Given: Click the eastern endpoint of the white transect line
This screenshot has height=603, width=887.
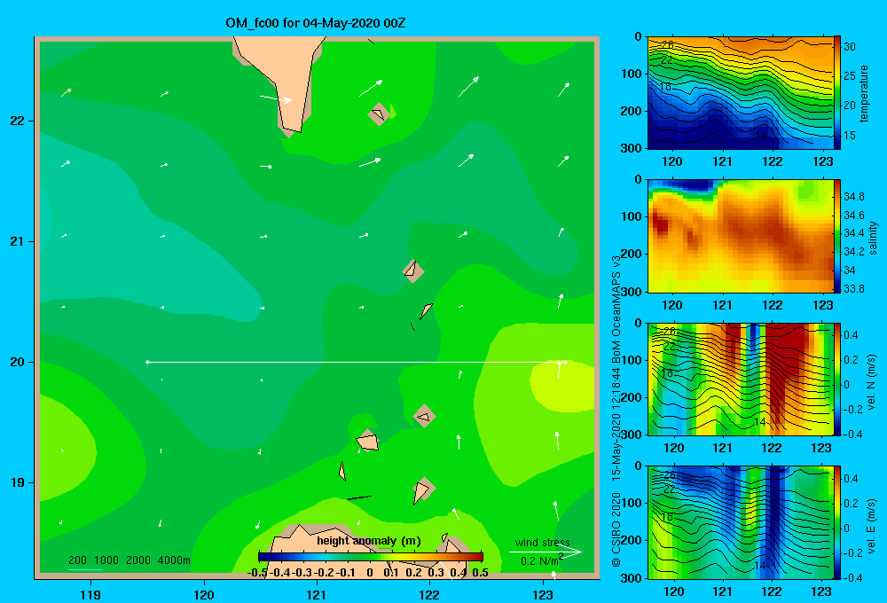Looking at the screenshot, I should 565,362.
